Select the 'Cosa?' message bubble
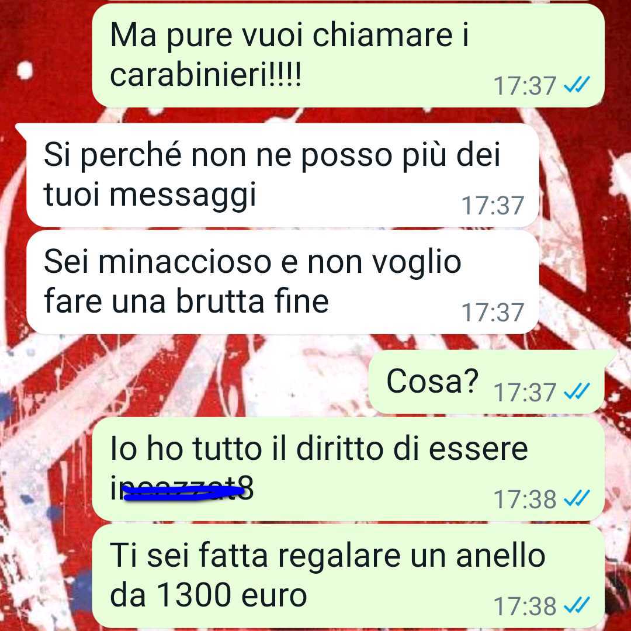The height and width of the screenshot is (631, 631). pyautogui.click(x=487, y=382)
